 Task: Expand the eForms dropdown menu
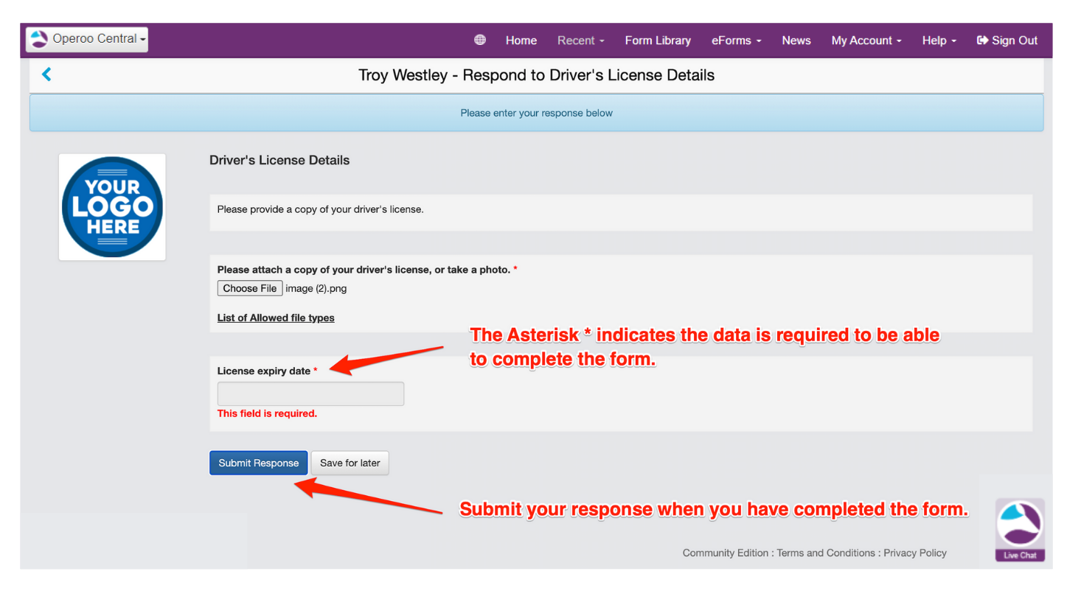[x=736, y=41]
